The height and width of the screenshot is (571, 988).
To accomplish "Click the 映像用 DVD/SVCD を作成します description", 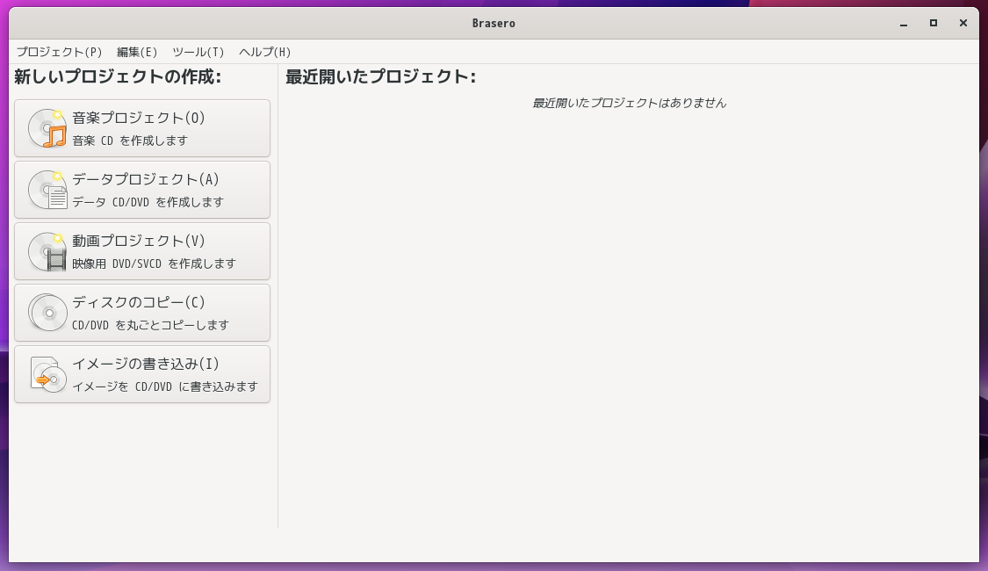I will (154, 264).
